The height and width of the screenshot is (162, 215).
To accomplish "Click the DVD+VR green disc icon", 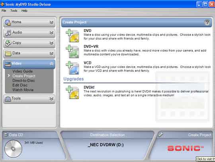I will 72,51.
